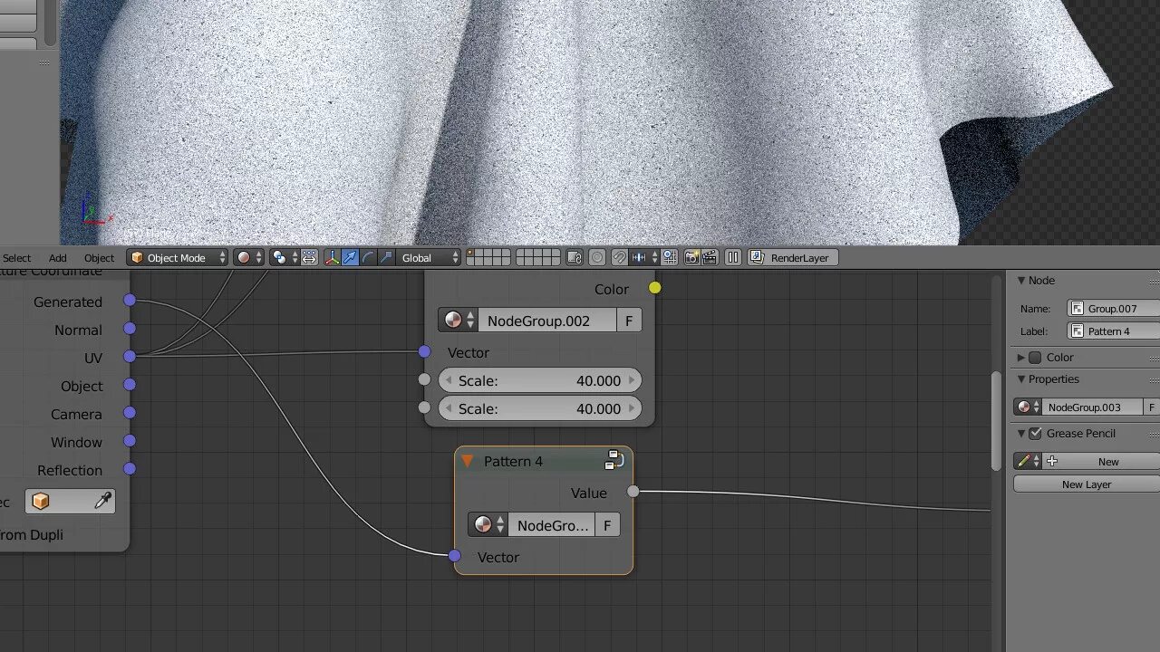Screen dimensions: 1160x652
Task: Toggle lock to scene layers icon
Action: click(x=575, y=258)
